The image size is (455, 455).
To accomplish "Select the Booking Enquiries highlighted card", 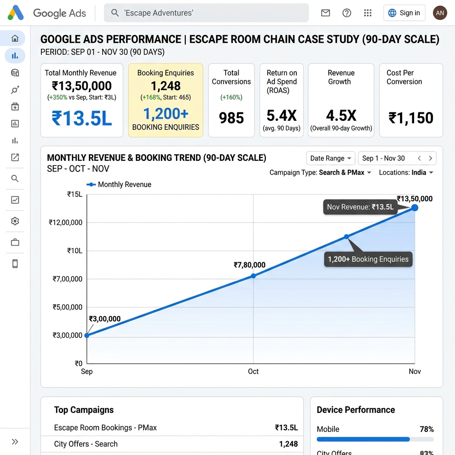I will [x=166, y=100].
